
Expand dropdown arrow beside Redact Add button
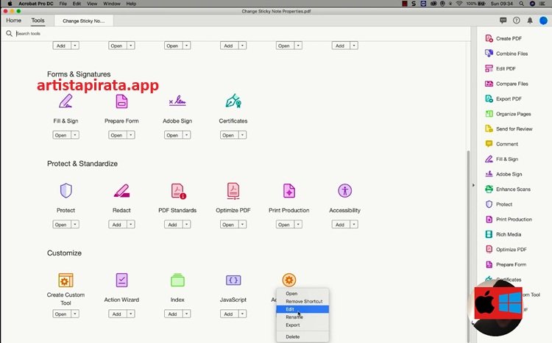(131, 225)
